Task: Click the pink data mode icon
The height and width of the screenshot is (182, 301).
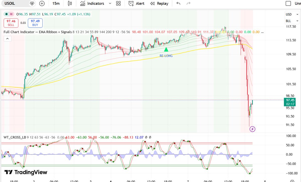Action: 11,14
